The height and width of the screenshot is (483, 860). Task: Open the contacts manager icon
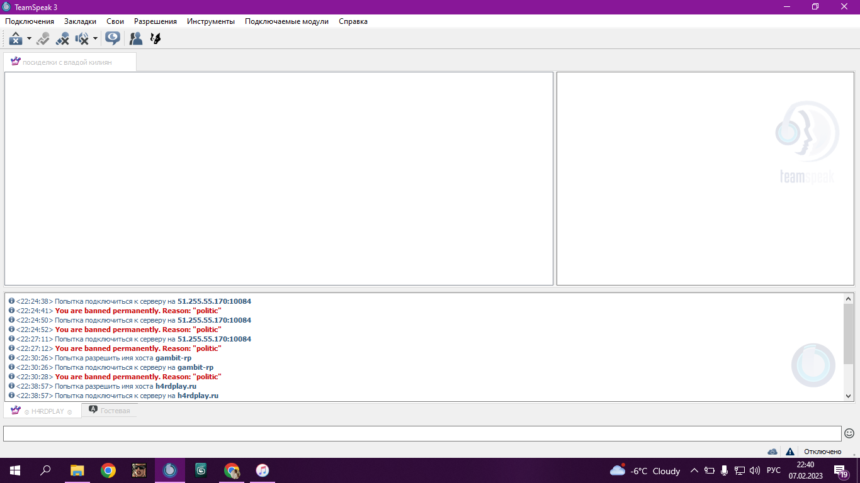(x=135, y=39)
